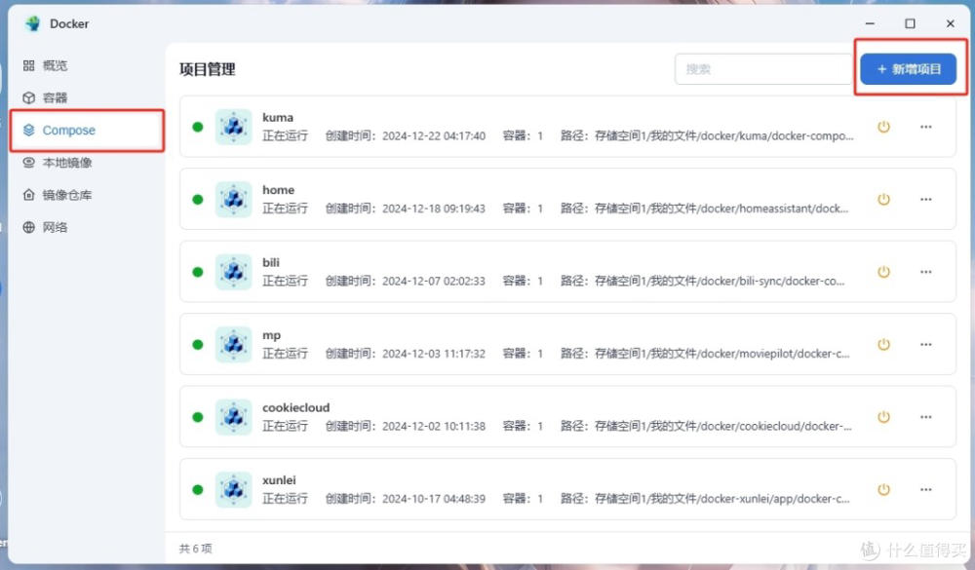
Task: Open more options for cookiecloud project
Action: [x=926, y=417]
